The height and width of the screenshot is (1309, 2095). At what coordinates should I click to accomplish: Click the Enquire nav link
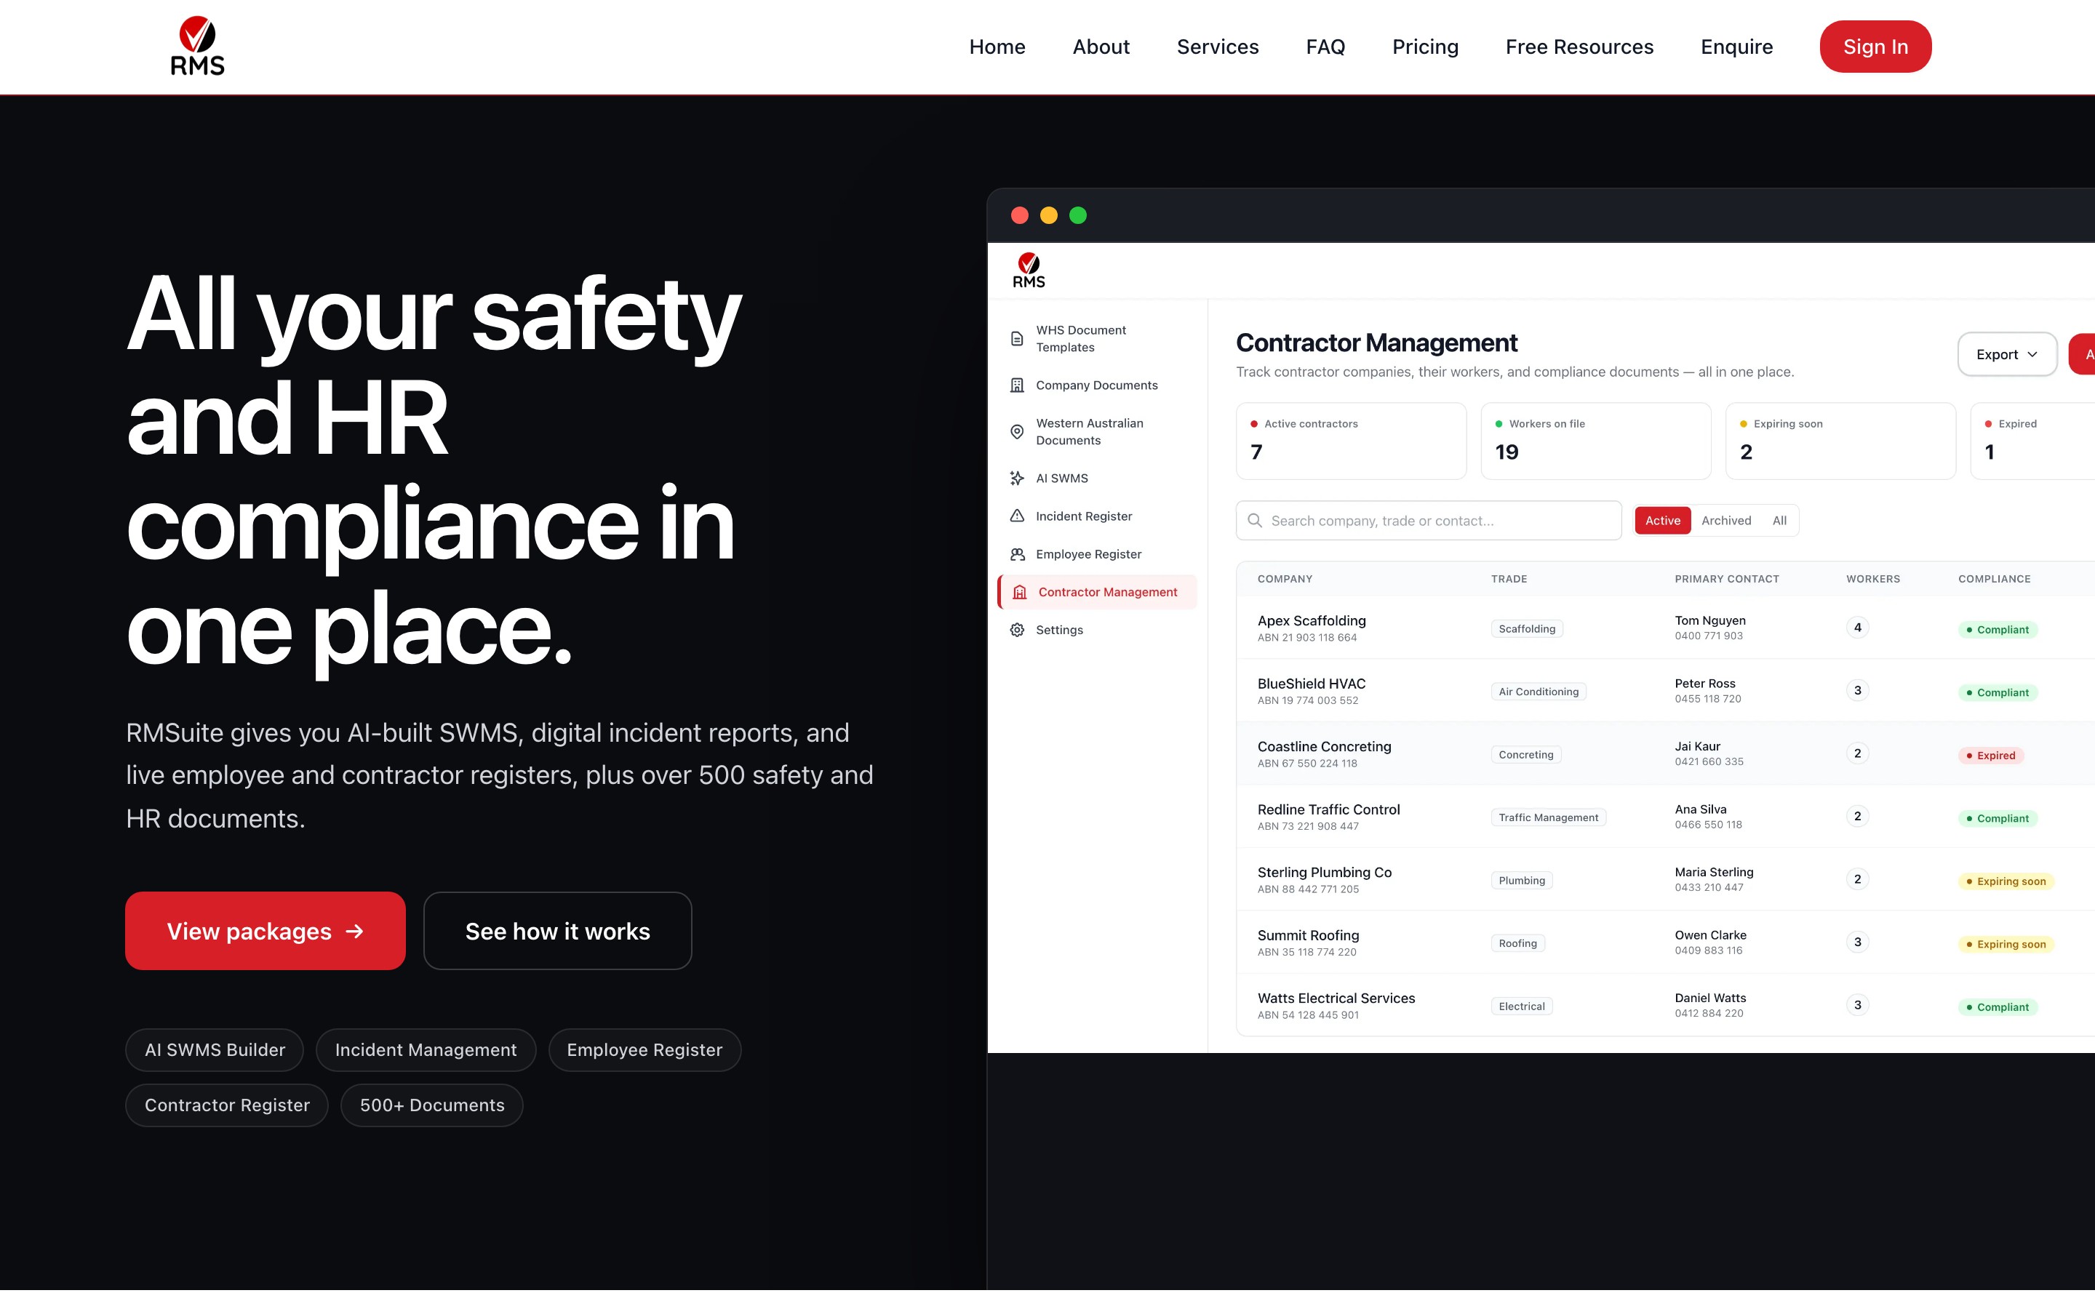(x=1736, y=47)
